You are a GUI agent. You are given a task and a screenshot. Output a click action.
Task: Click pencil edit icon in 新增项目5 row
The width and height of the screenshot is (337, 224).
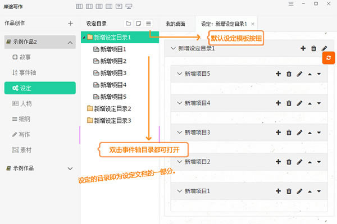[x=299, y=74]
